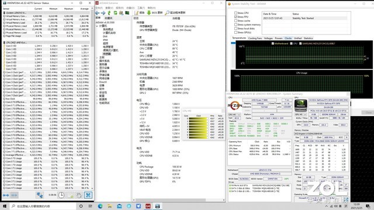
Task: Toggle SAMSUNG drive graph checkbox
Action: (300, 44)
